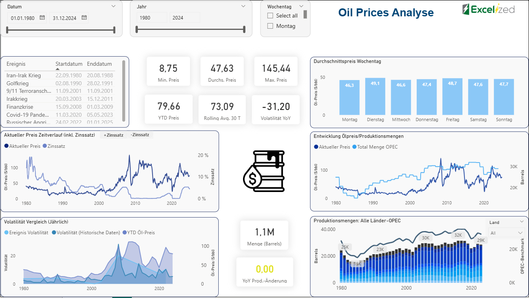Click the Samstag bar 47,6
The width and height of the screenshot is (529, 298).
(x=478, y=97)
